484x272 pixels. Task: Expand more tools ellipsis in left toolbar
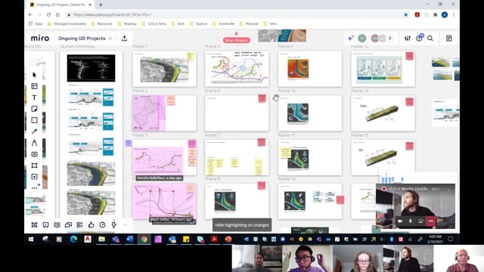34,187
